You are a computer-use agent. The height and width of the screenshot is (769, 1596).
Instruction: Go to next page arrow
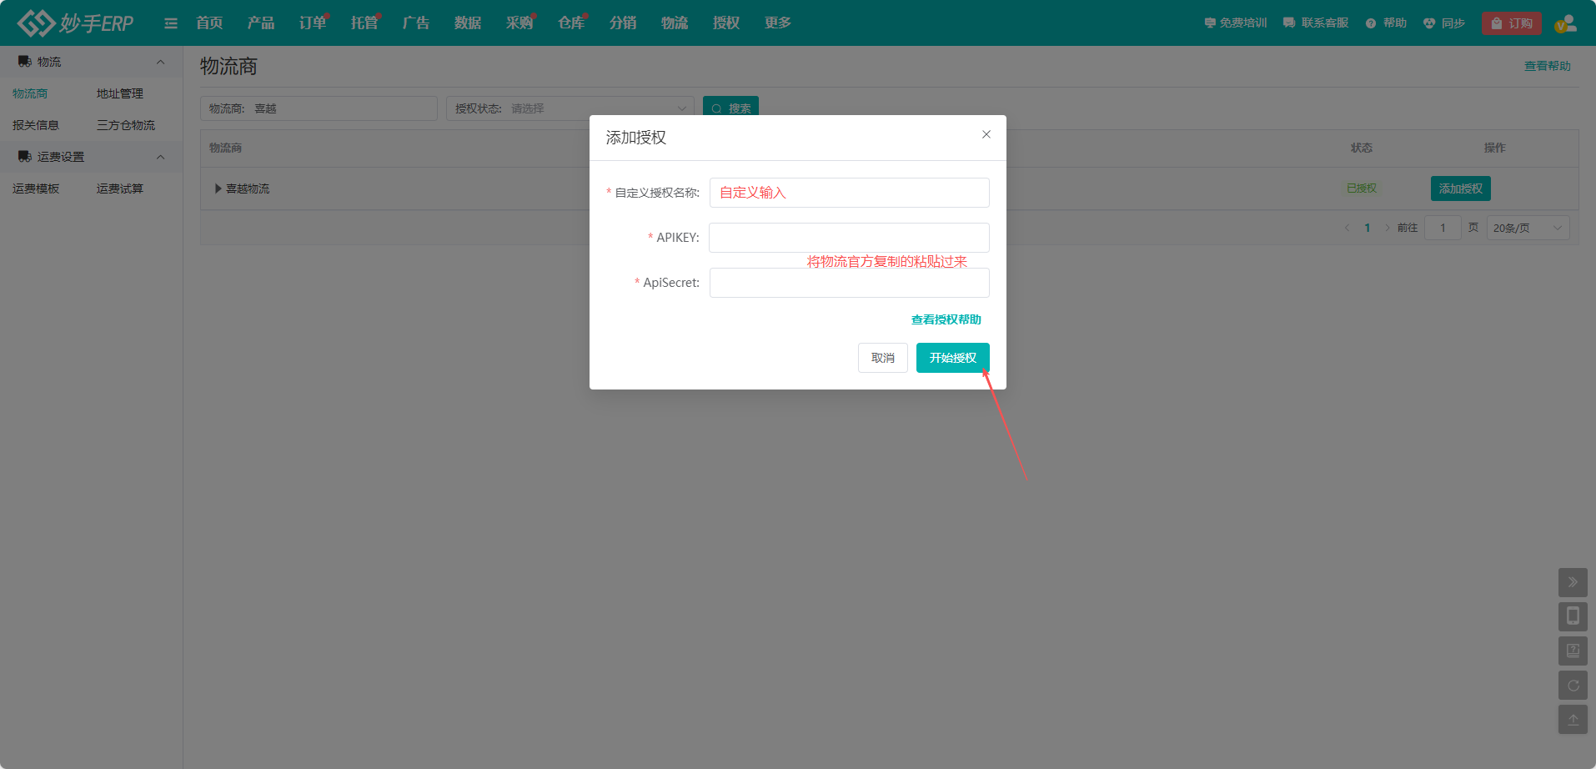pyautogui.click(x=1388, y=228)
